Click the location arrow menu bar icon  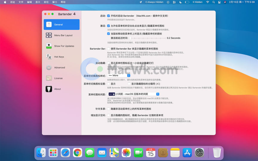141,2
